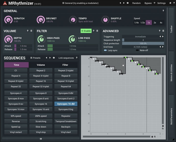The width and height of the screenshot is (176, 142).
Task: Select the 2x speed option
Action: [155, 23]
